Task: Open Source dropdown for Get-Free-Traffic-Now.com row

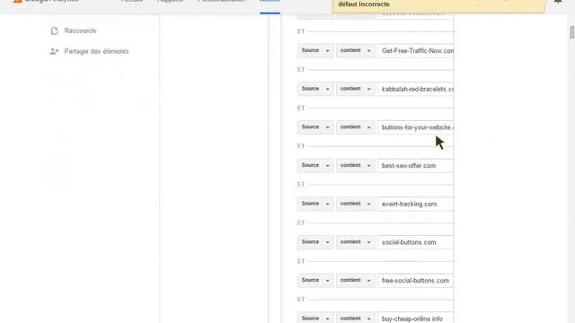Action: pos(315,50)
